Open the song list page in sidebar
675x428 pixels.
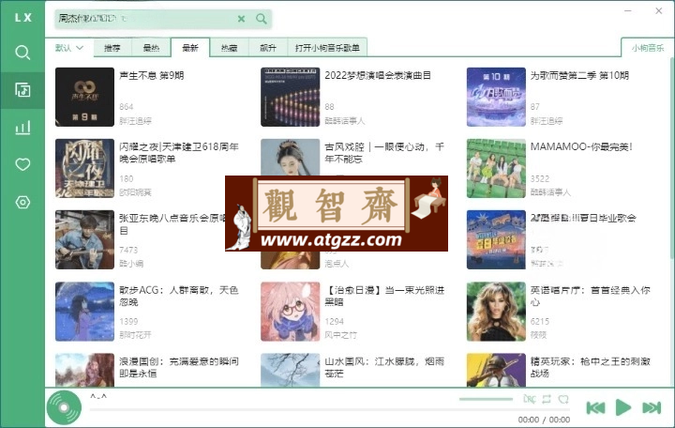coord(22,90)
